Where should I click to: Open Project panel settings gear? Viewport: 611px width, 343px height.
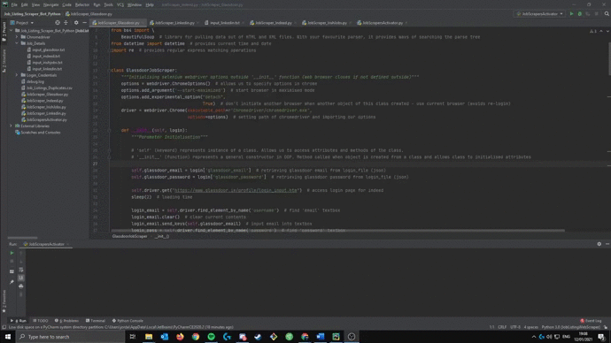point(76,23)
